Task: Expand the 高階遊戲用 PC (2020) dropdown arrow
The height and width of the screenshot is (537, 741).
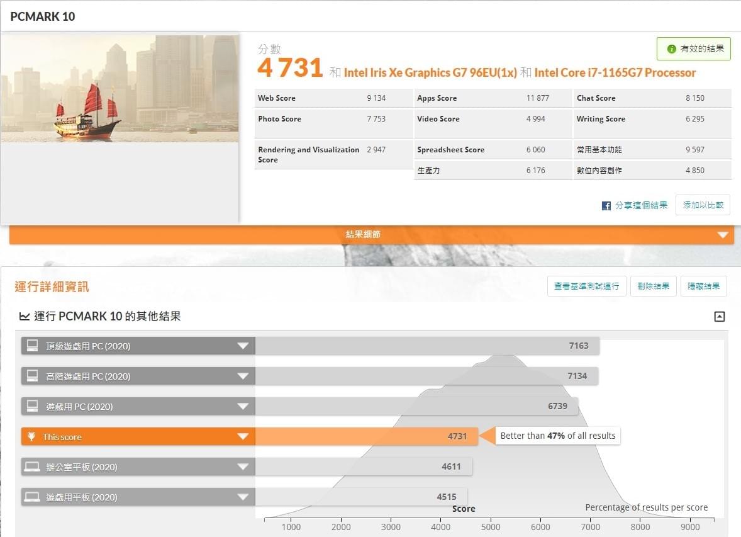Action: coord(243,376)
